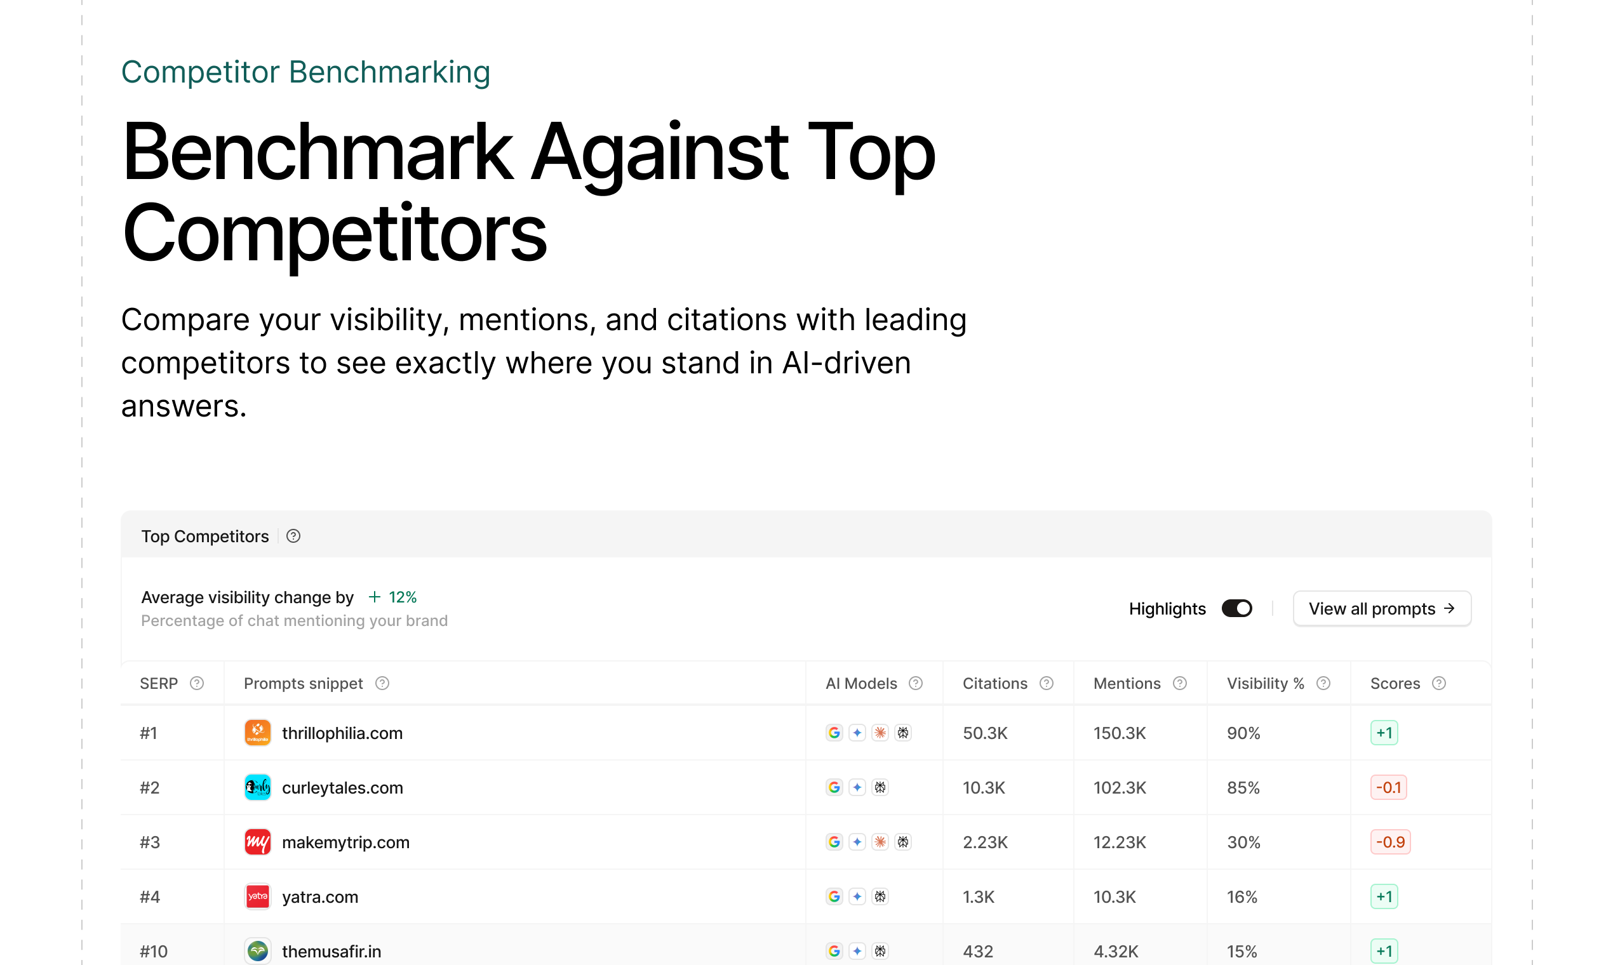Click the Citations column help icon

(1047, 682)
